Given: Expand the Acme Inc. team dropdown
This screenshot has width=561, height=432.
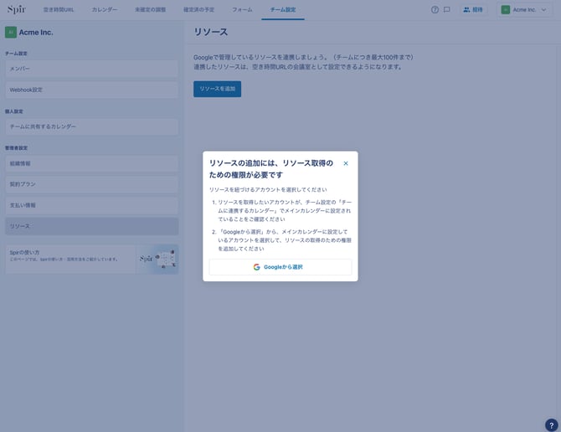Looking at the screenshot, I should [x=524, y=10].
